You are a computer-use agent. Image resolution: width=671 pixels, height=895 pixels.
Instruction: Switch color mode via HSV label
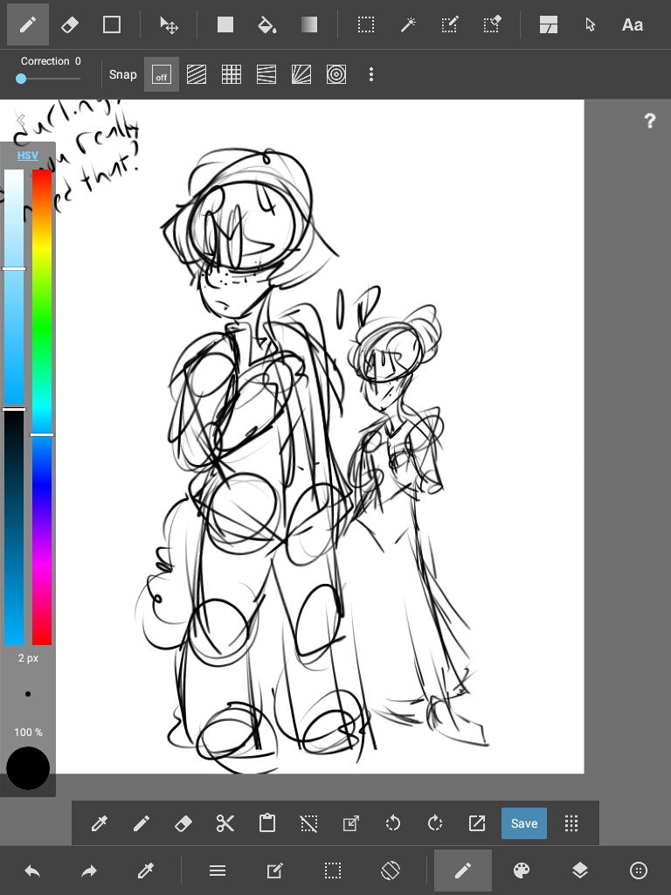tap(28, 156)
